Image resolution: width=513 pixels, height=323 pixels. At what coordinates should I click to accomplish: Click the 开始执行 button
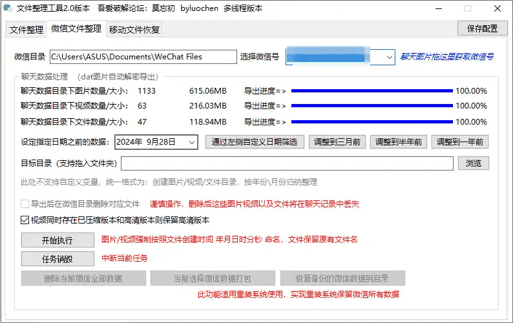click(58, 240)
